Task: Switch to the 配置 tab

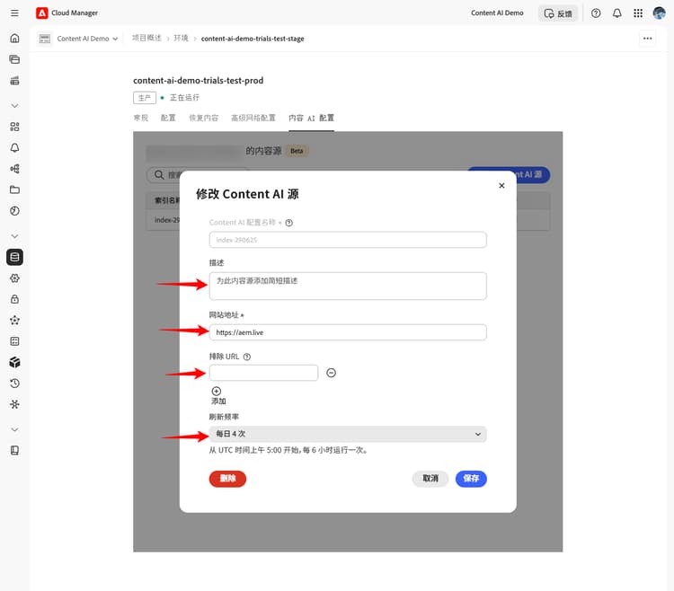Action: point(168,119)
